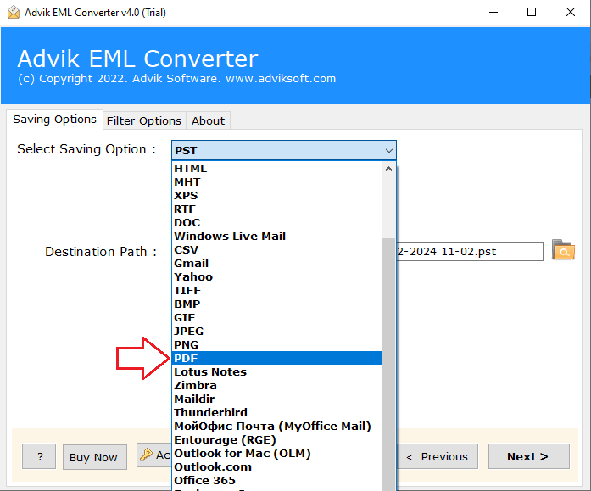Select CSV saving format

(276, 250)
